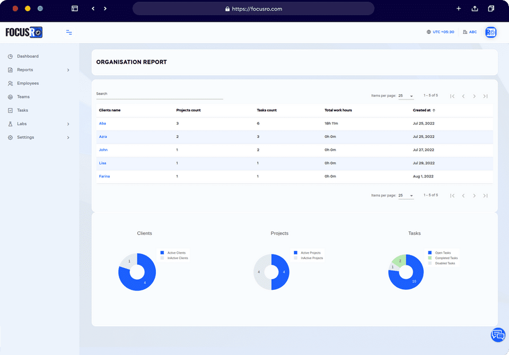Go to previous page in bottom paginator
The width and height of the screenshot is (509, 355).
point(463,196)
